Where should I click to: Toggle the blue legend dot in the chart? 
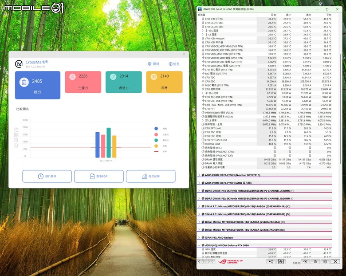[156, 129]
